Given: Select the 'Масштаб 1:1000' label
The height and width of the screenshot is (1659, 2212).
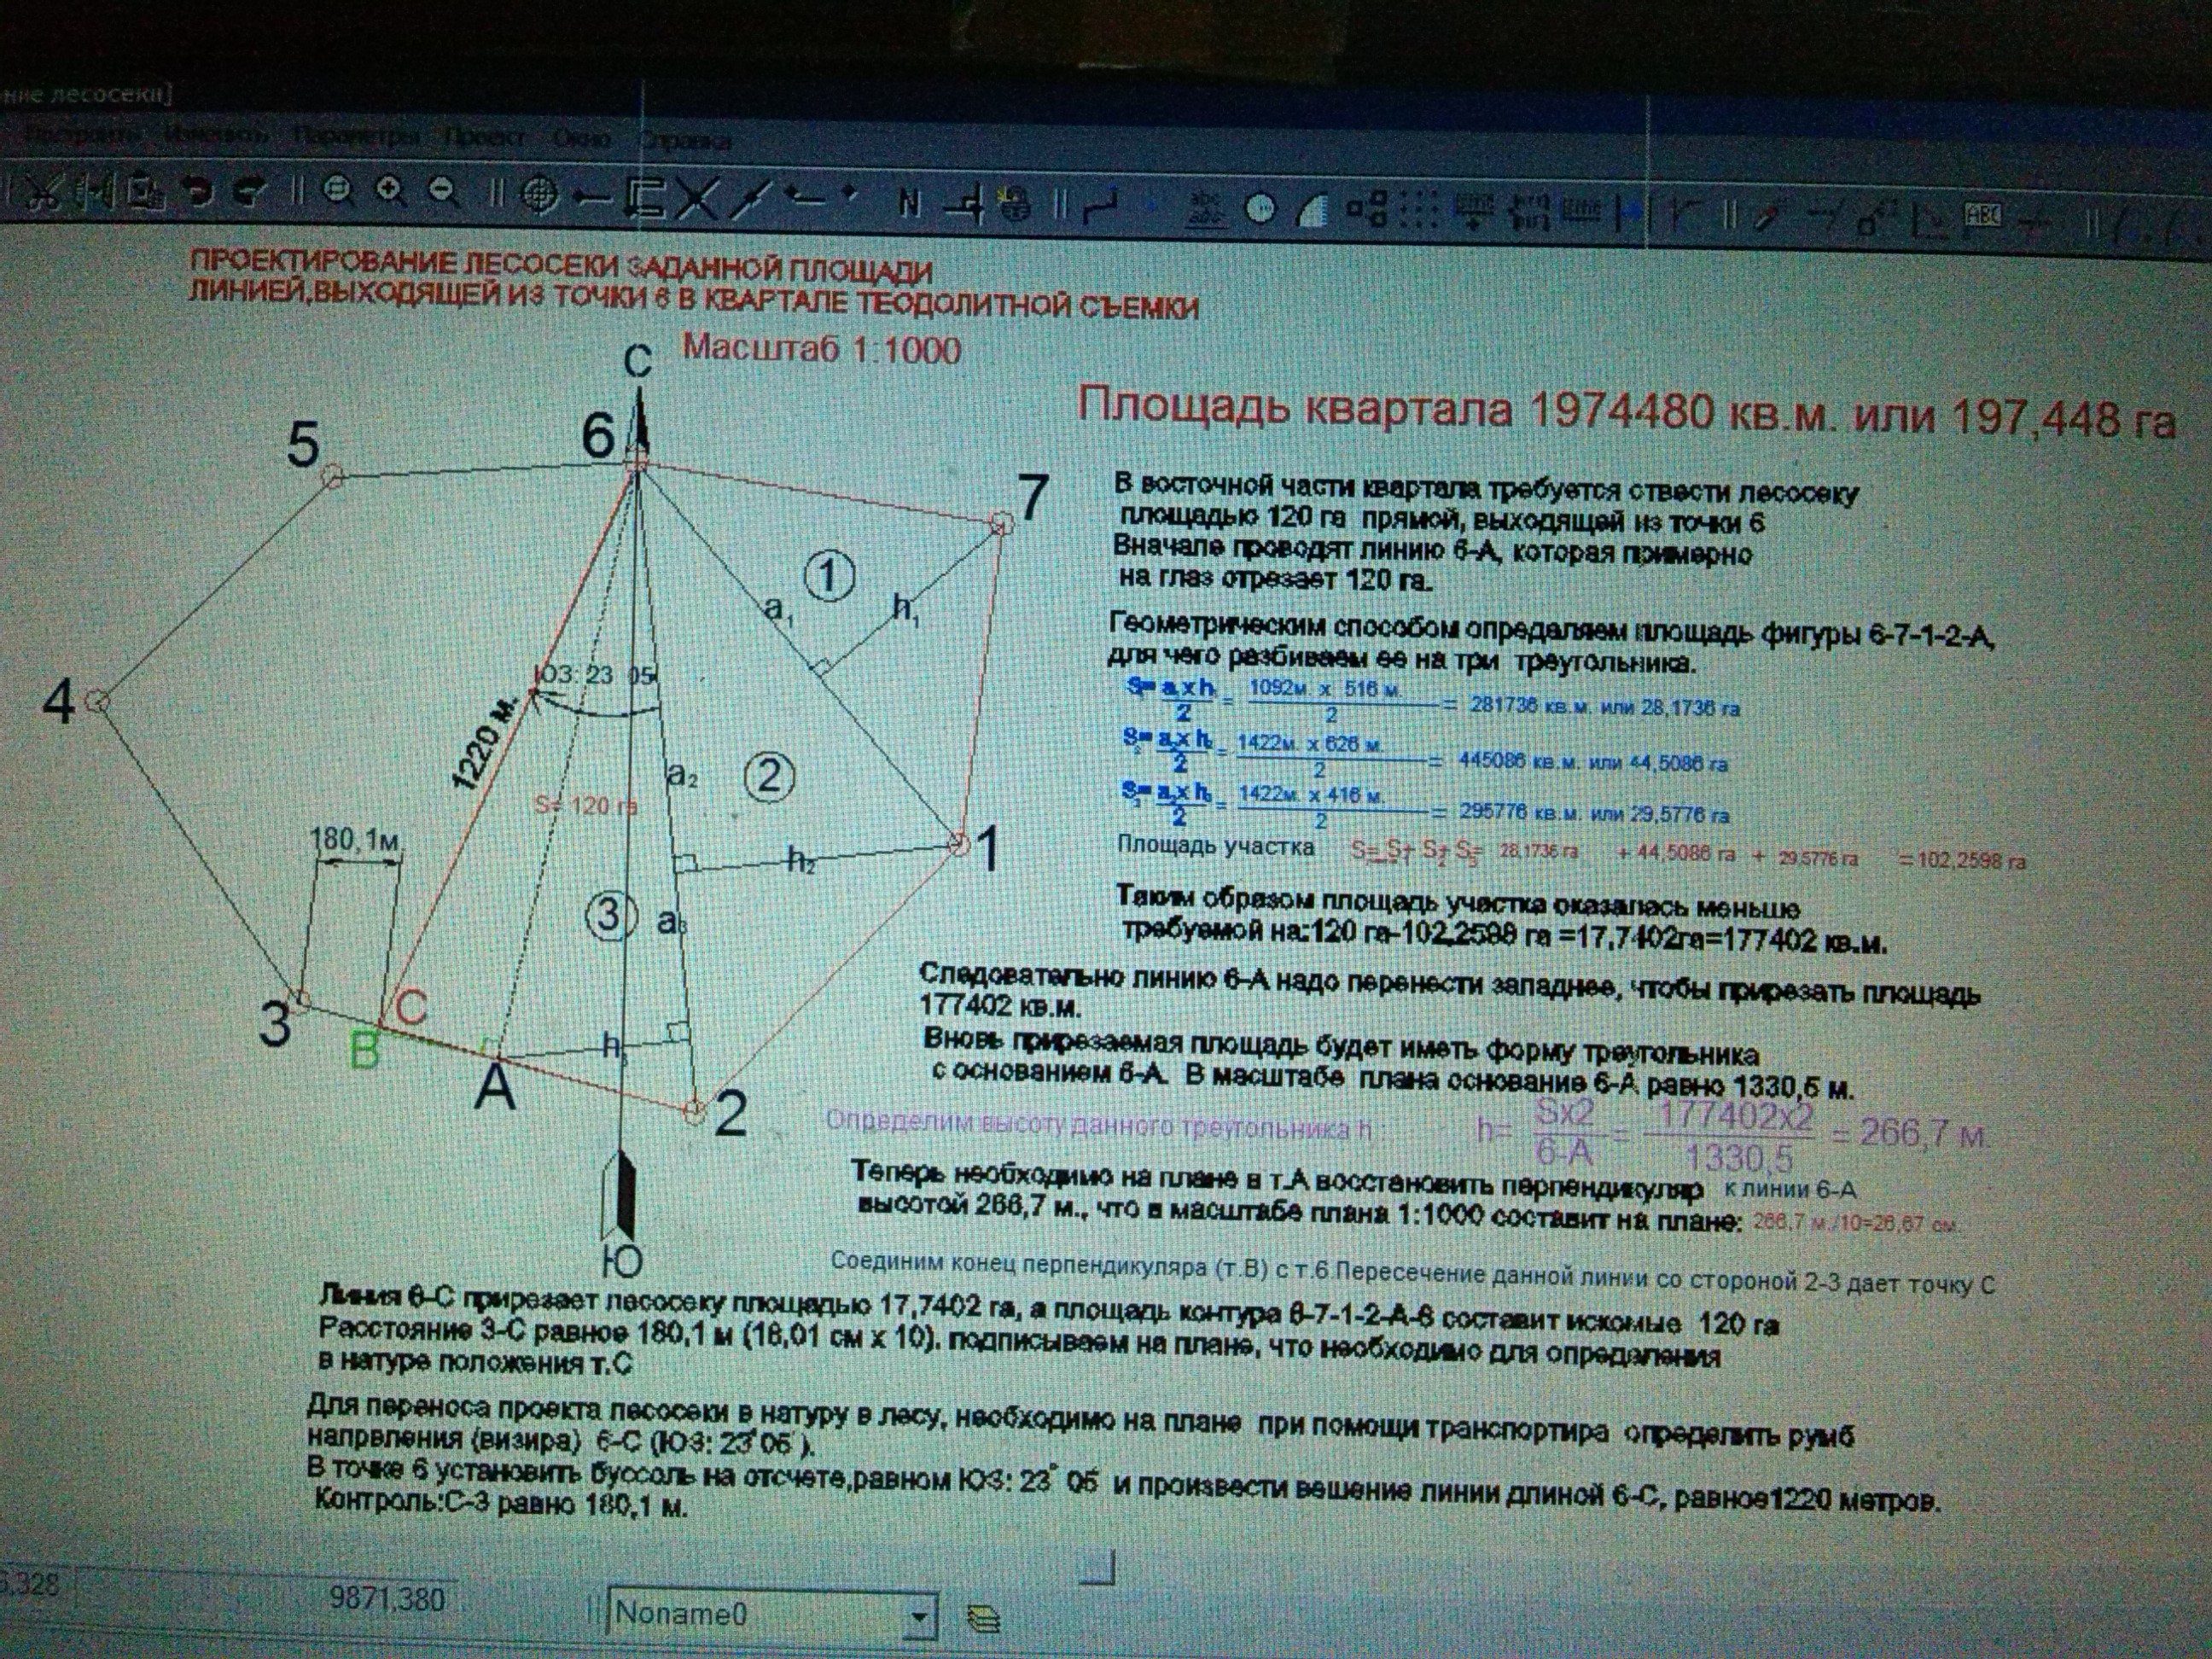Looking at the screenshot, I should pos(822,349).
